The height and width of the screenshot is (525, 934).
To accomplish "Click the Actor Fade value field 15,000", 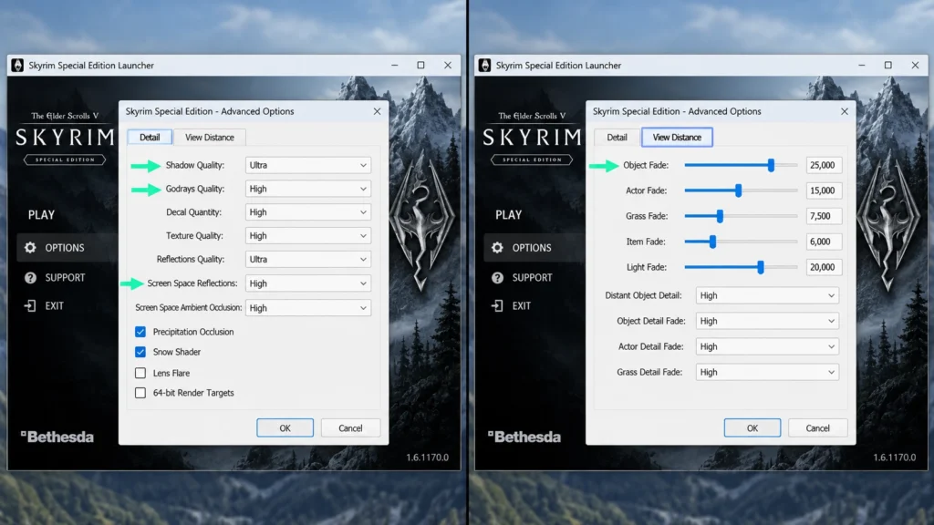I will click(824, 190).
